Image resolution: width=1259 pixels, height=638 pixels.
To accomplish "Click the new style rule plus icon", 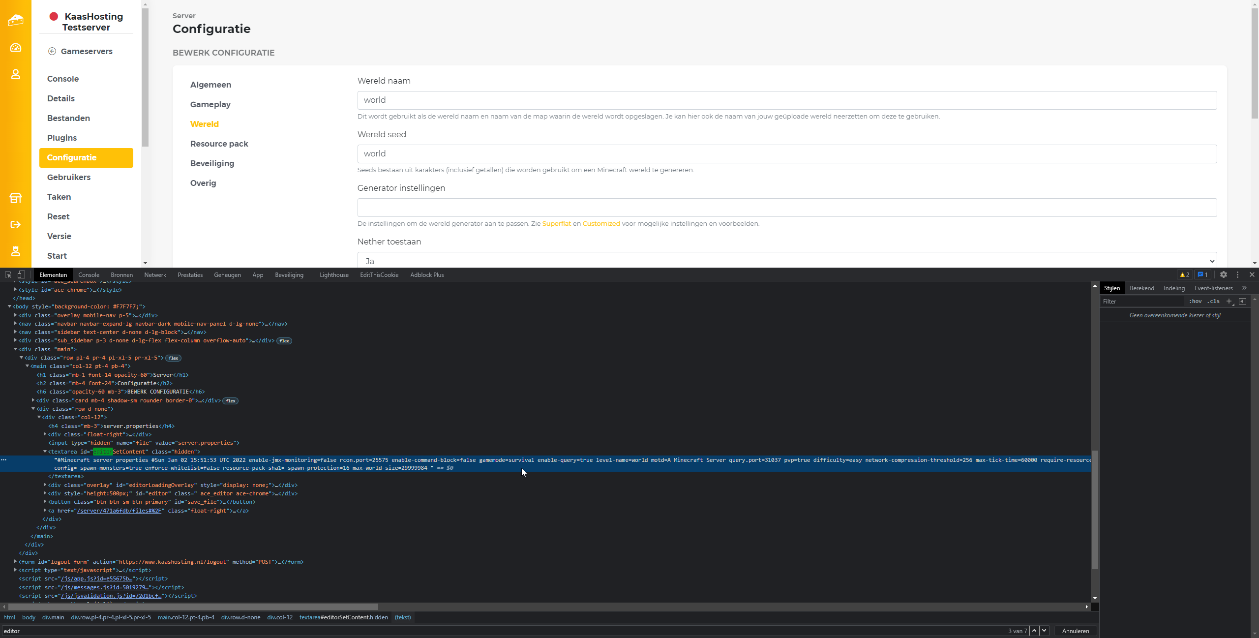I will (1229, 302).
